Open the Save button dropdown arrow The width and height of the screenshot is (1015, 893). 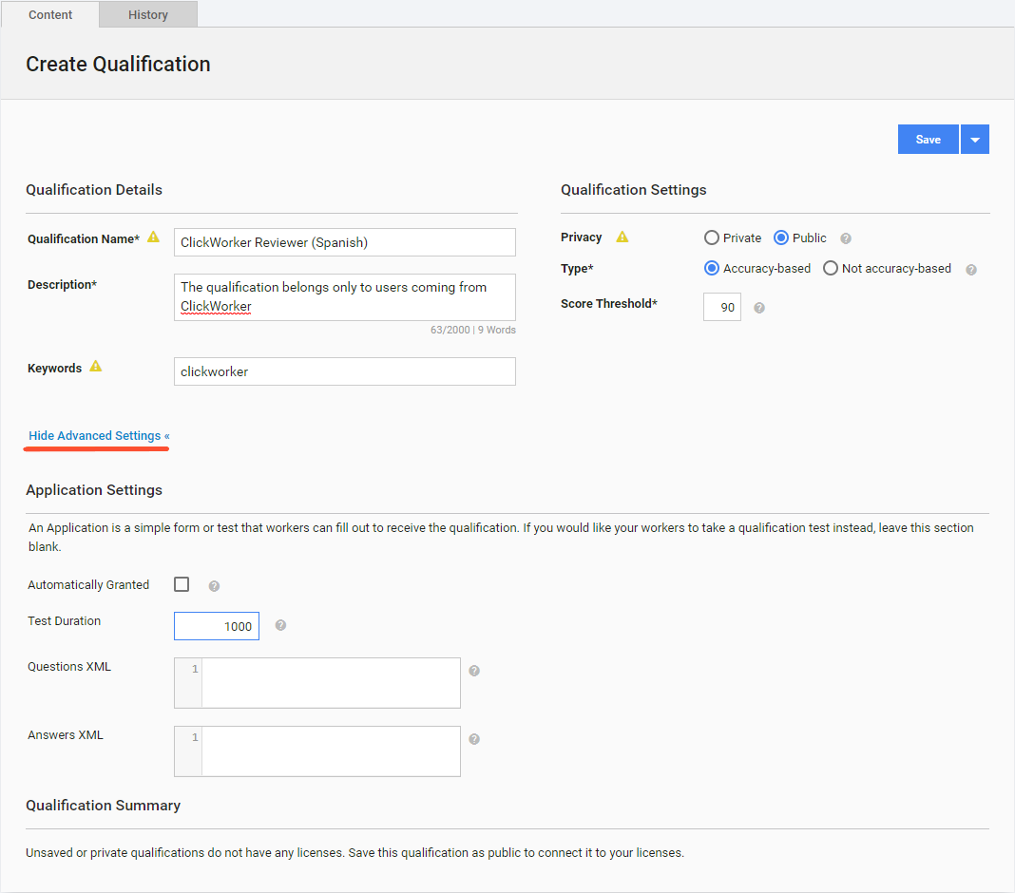pyautogui.click(x=975, y=139)
